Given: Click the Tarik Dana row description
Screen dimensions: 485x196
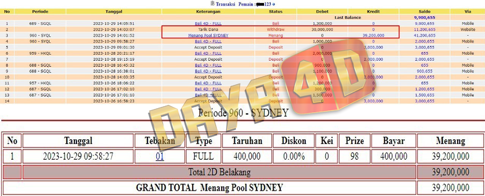Looking at the screenshot, I should (208, 30).
